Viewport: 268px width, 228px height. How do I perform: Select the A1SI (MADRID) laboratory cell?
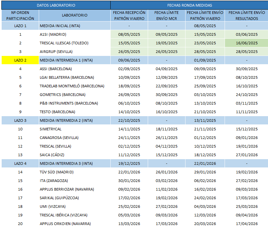pyautogui.click(x=75, y=34)
